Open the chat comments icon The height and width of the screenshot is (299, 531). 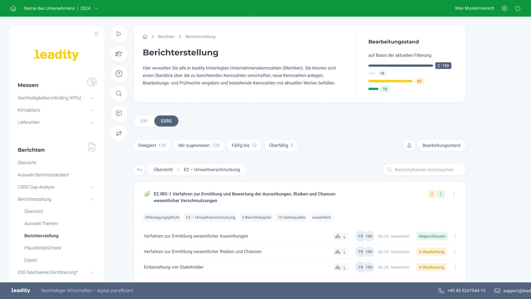coord(119,114)
